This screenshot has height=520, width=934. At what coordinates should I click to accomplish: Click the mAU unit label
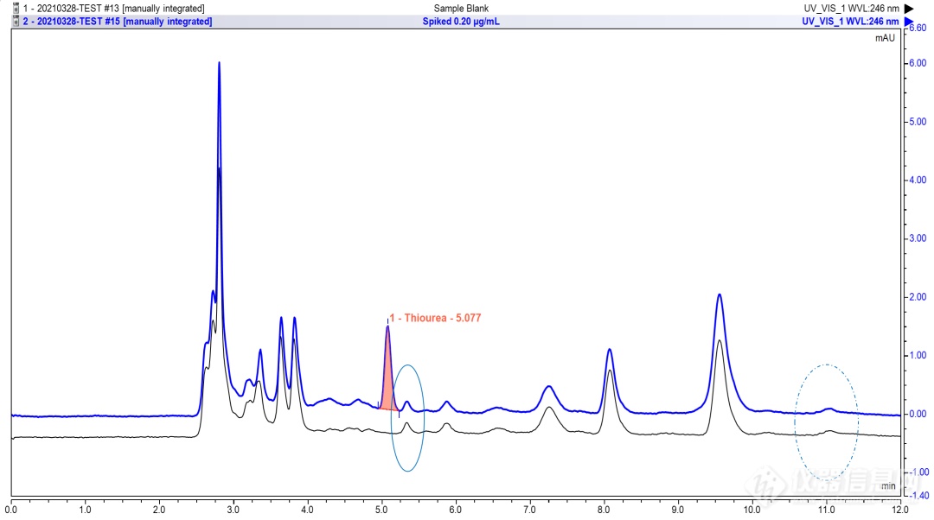pos(885,39)
